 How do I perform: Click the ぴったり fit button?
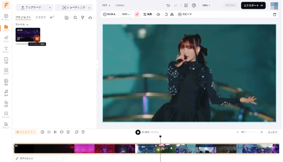tap(272, 132)
